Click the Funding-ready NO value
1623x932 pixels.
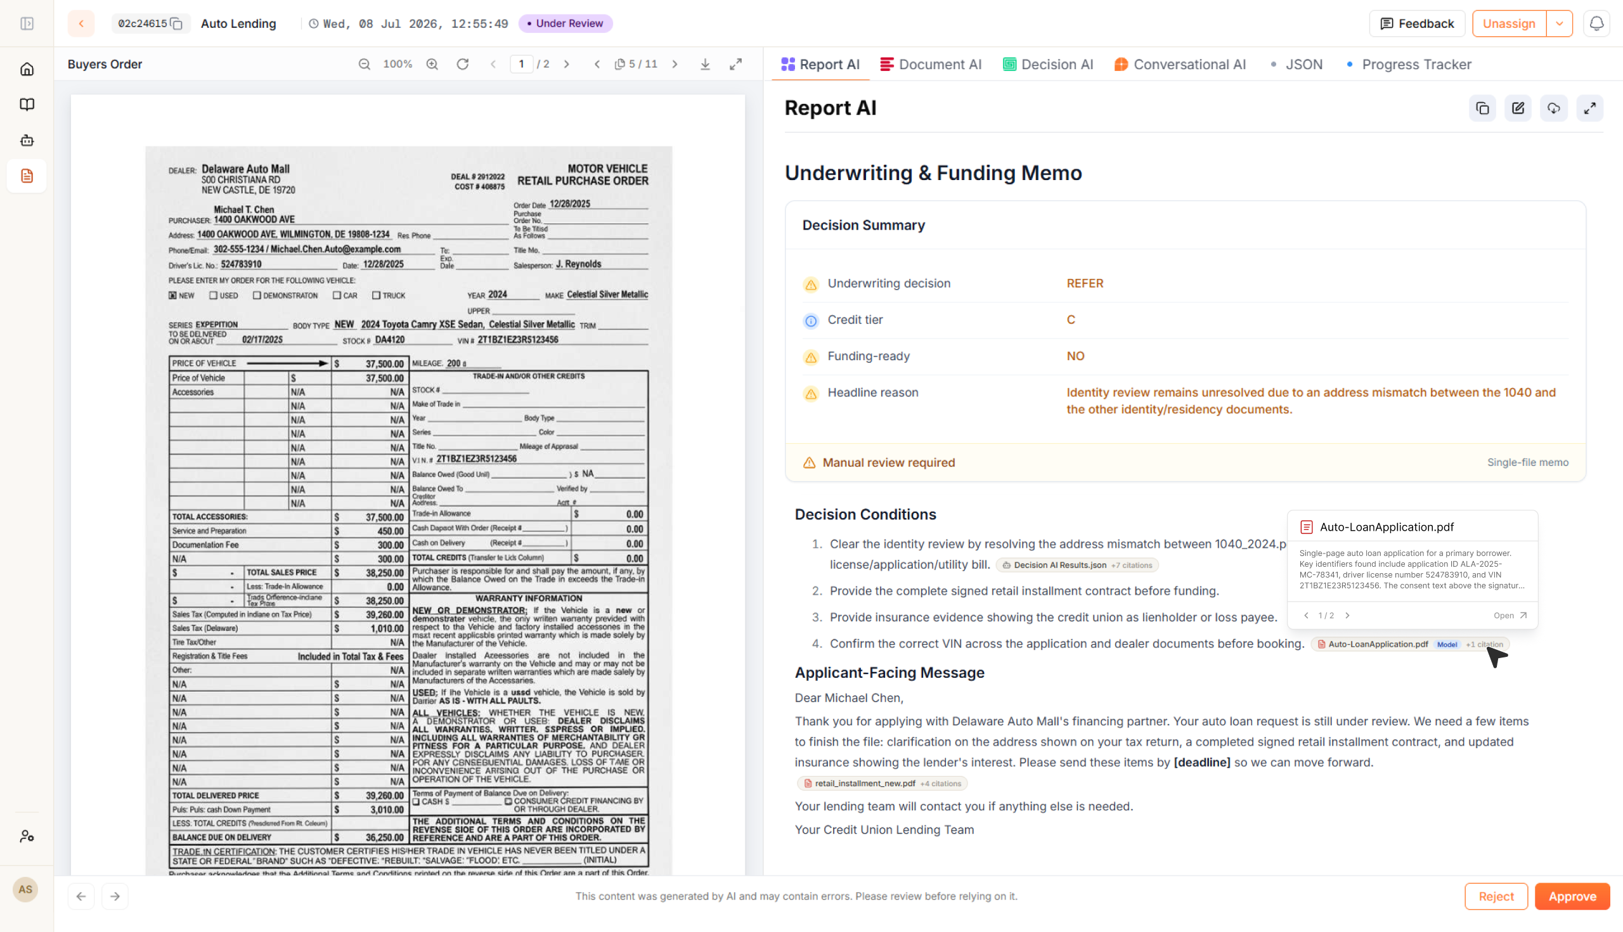click(1075, 356)
